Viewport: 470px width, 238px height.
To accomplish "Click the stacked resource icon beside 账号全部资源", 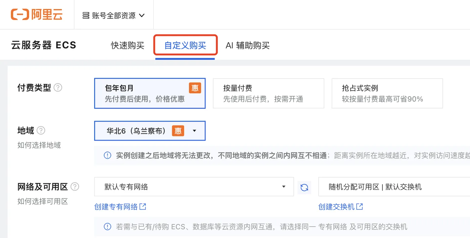I will coord(86,16).
